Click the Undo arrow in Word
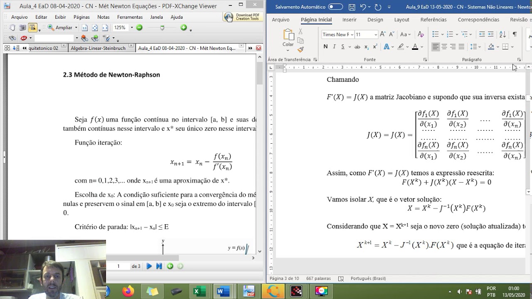Screen dimensions: 532x299 363,7
